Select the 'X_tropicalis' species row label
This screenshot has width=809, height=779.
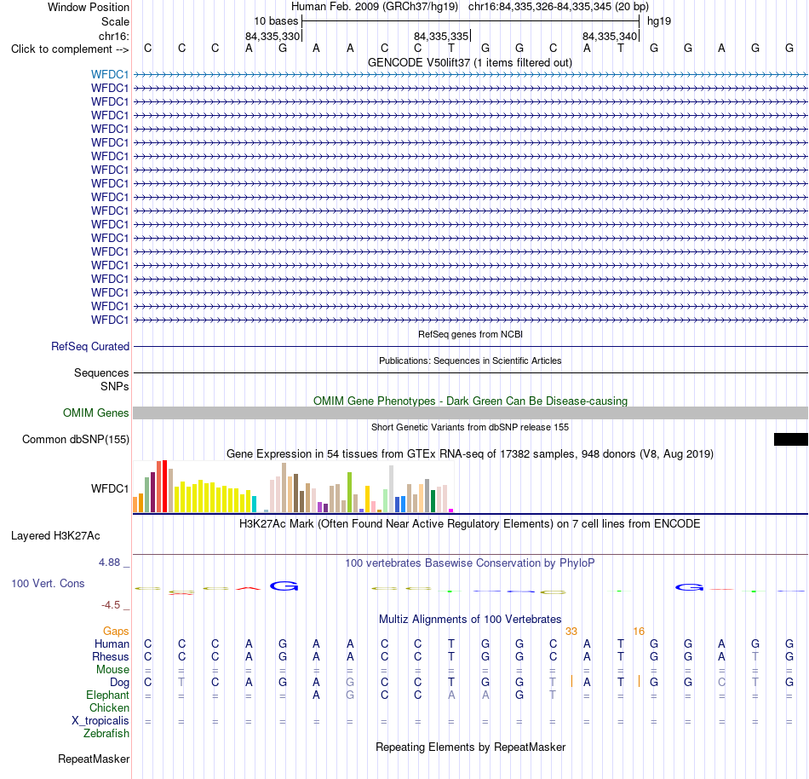pyautogui.click(x=100, y=721)
